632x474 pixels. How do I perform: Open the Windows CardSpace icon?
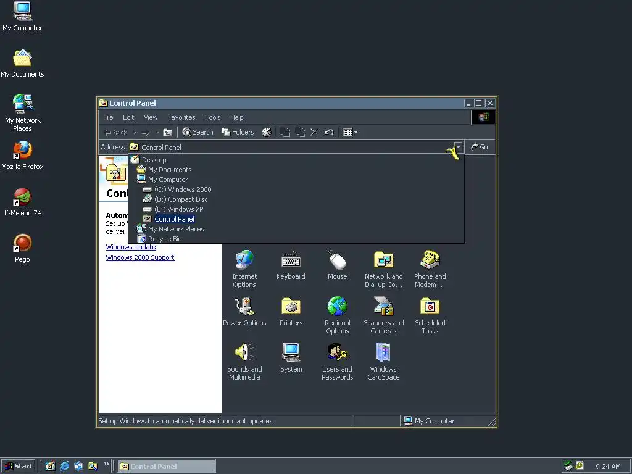[383, 361]
